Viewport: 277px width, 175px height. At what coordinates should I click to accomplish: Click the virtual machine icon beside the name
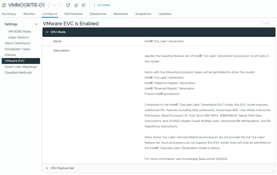[x=4, y=5]
